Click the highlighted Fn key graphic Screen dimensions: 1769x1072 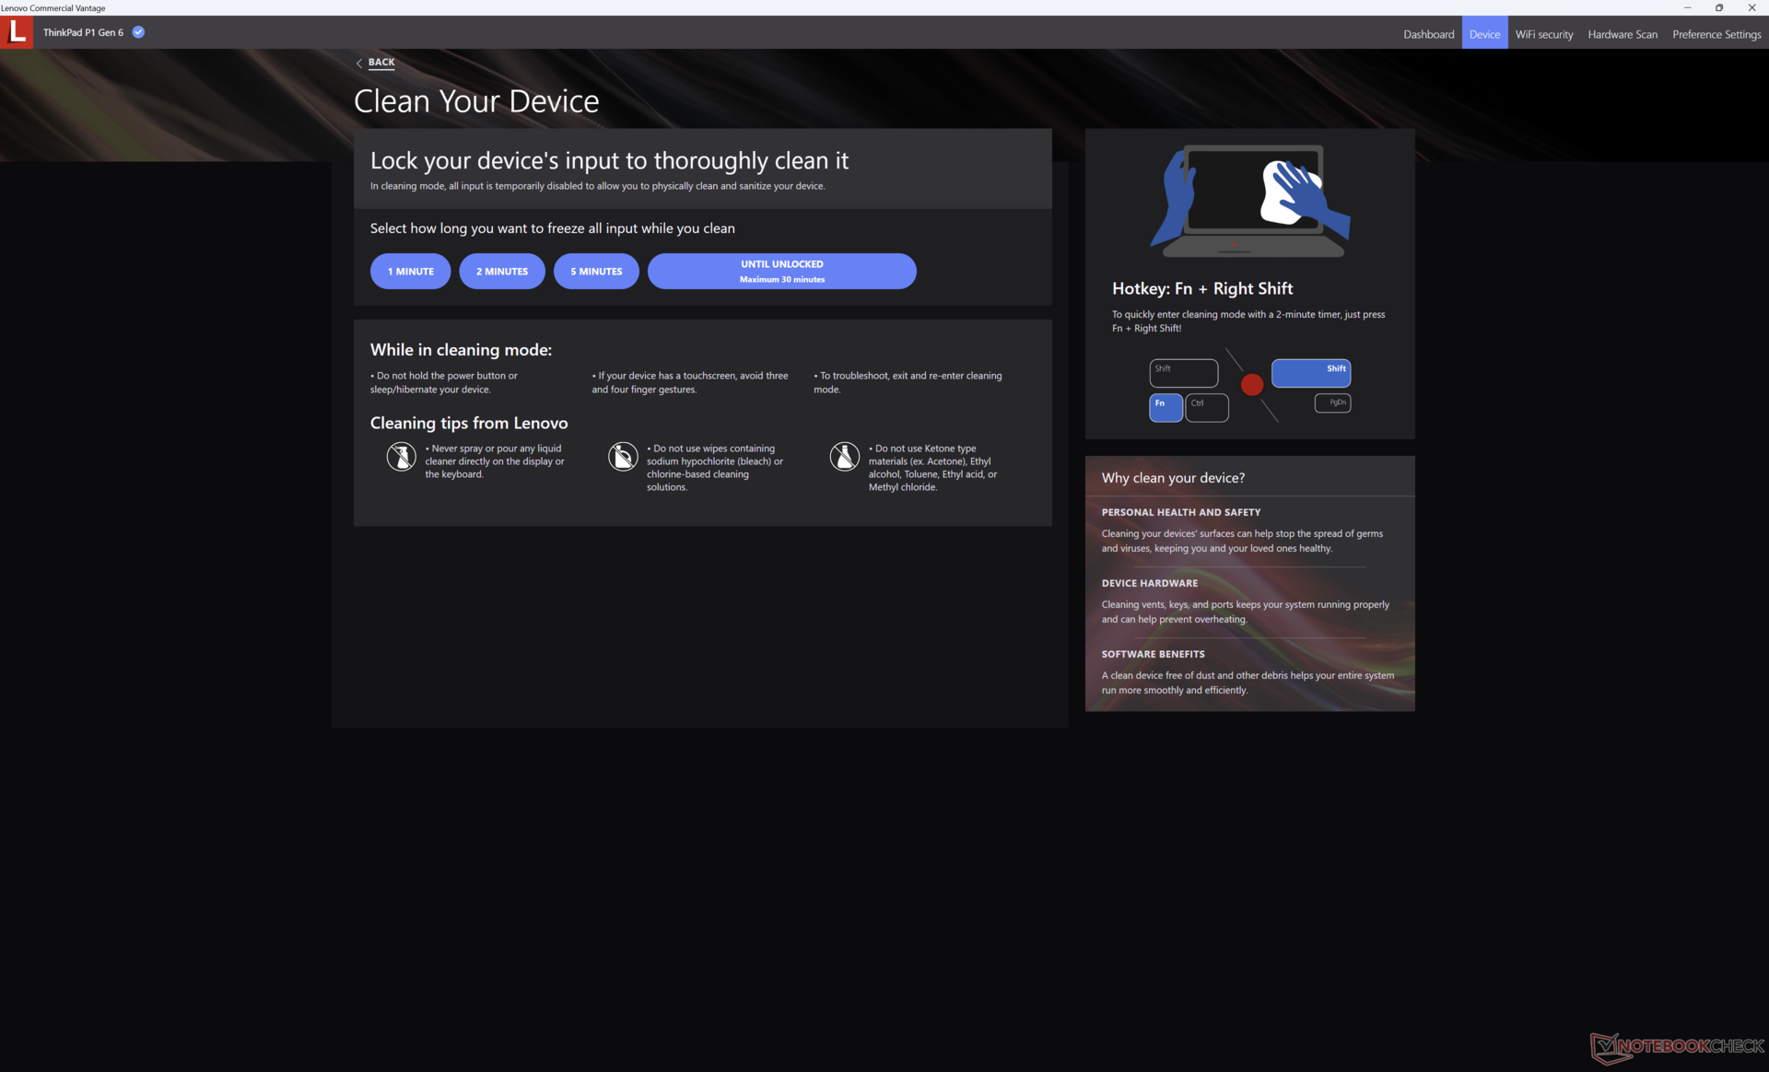pyautogui.click(x=1166, y=407)
